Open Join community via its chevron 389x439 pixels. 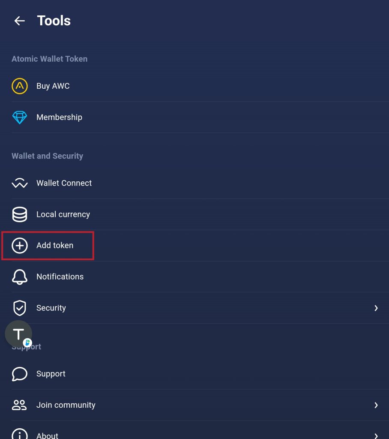pos(376,405)
